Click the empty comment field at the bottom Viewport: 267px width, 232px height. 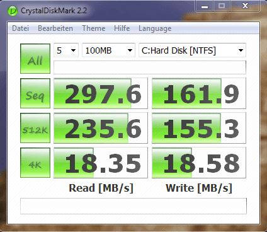pos(133,206)
